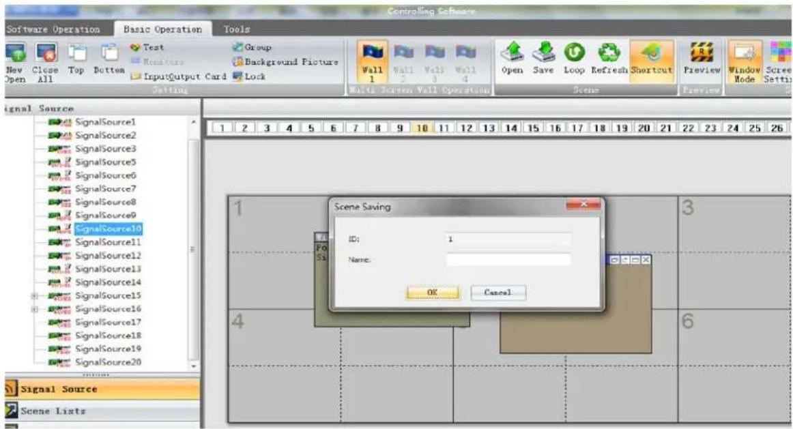
Task: Close the Scene Saving dialog
Action: [x=583, y=204]
